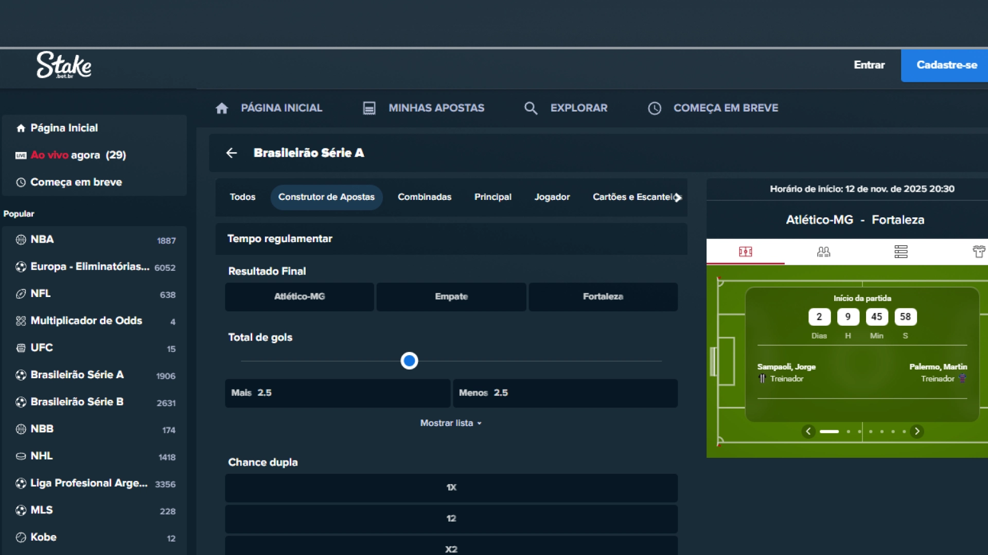The width and height of the screenshot is (988, 555).
Task: Select Empate in Resultado Final
Action: 451,297
